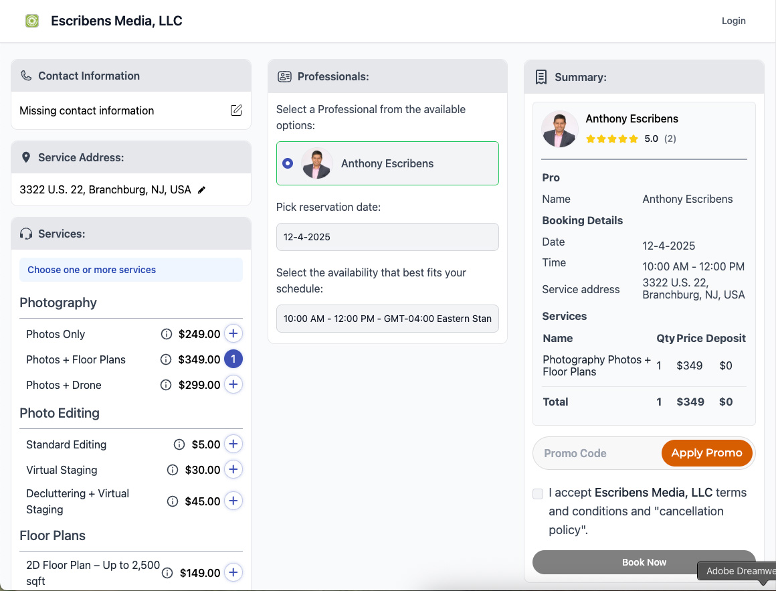Click the Book Now button

click(x=644, y=562)
